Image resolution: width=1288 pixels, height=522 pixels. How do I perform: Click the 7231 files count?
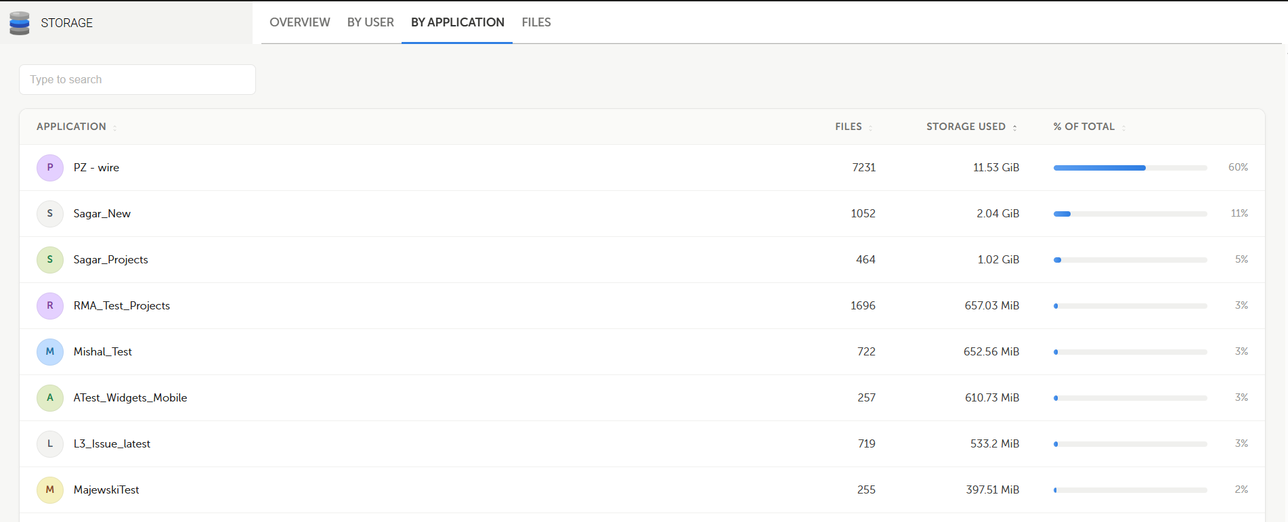click(864, 168)
